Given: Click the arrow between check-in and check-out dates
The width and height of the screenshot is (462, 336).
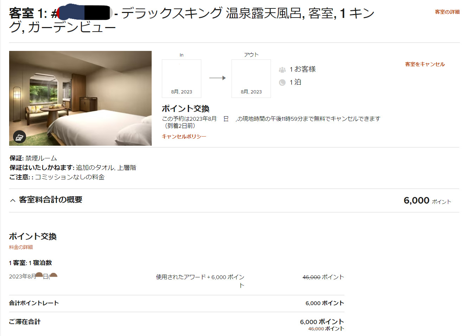Looking at the screenshot, I should tap(217, 78).
